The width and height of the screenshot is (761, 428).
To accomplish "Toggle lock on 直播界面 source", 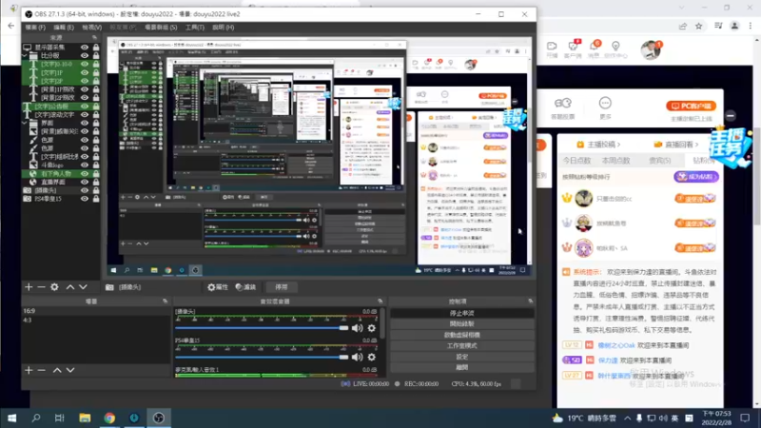I will click(96, 182).
